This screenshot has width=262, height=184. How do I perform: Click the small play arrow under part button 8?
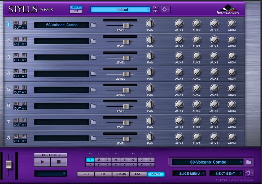coord(151,165)
